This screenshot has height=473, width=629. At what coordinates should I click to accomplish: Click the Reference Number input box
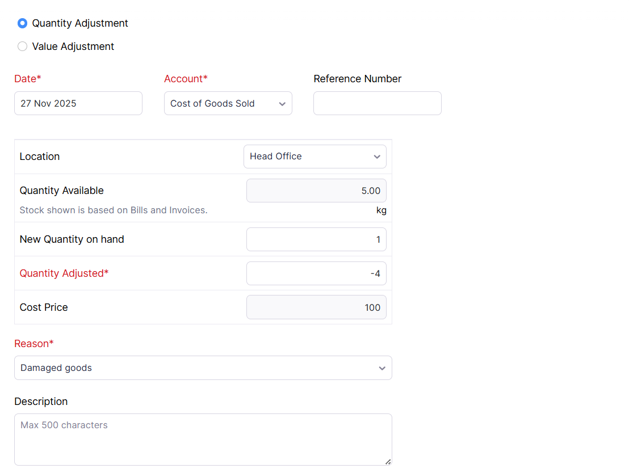point(377,103)
